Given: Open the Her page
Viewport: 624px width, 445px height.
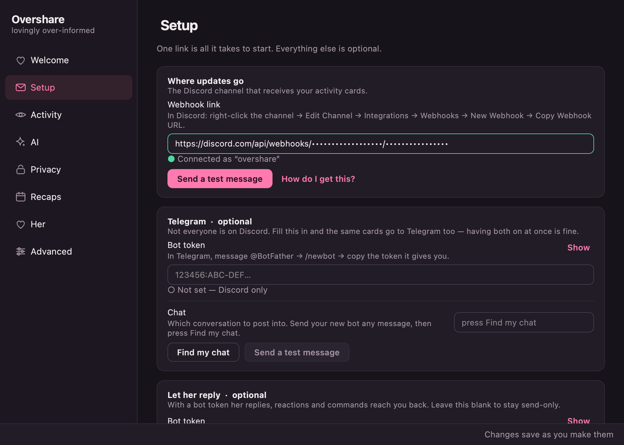Looking at the screenshot, I should point(69,224).
